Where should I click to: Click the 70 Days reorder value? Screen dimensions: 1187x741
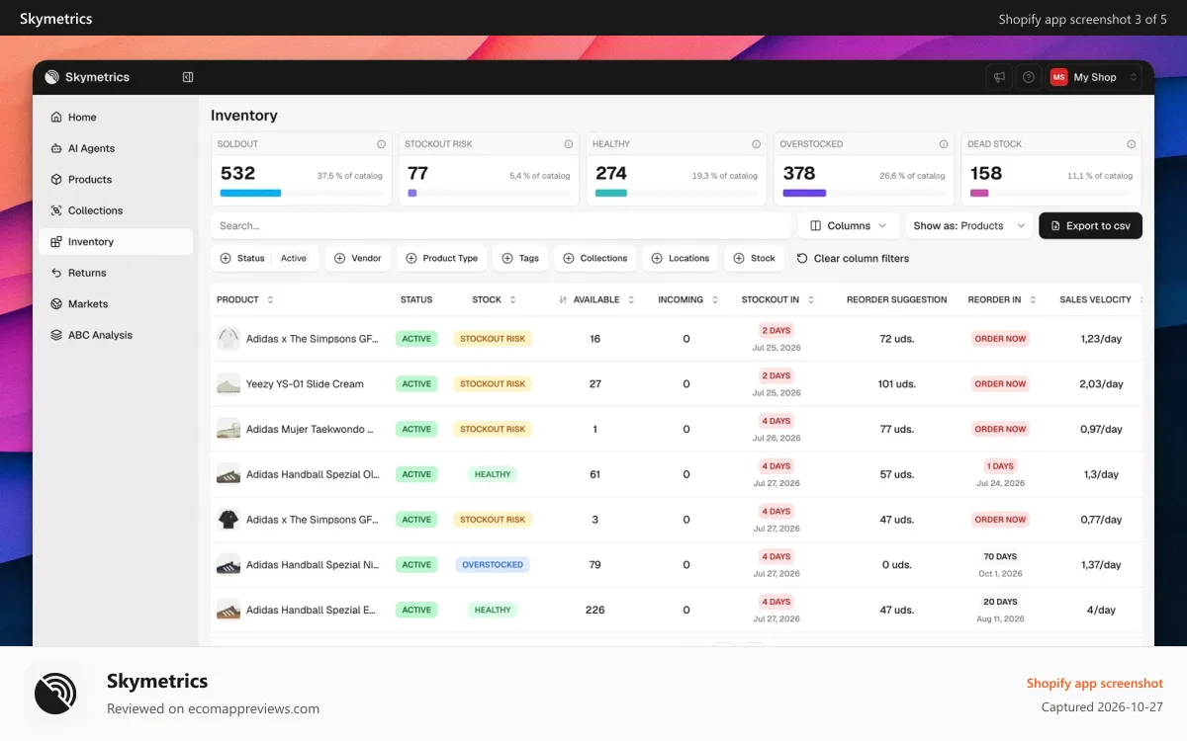(1000, 556)
